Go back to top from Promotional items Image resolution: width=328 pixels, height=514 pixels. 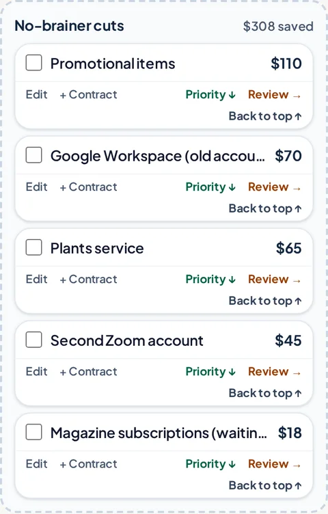[265, 116]
